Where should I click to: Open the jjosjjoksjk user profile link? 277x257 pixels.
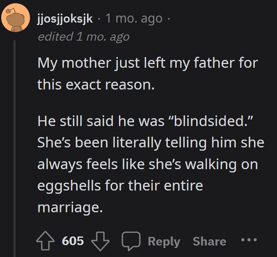[65, 19]
